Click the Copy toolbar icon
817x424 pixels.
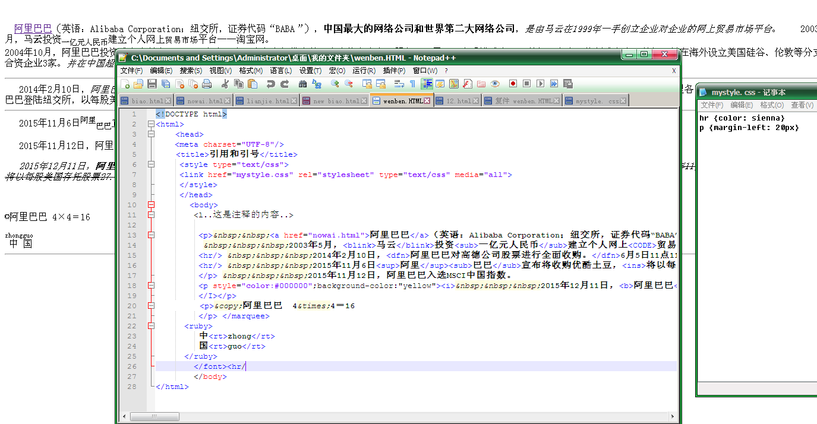click(x=239, y=84)
